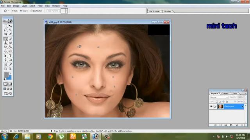250x140 pixels.
Task: Toggle visibility eye of Background layer
Action: [211, 107]
